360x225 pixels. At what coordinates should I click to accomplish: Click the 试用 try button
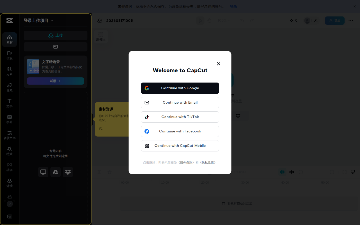(x=56, y=81)
